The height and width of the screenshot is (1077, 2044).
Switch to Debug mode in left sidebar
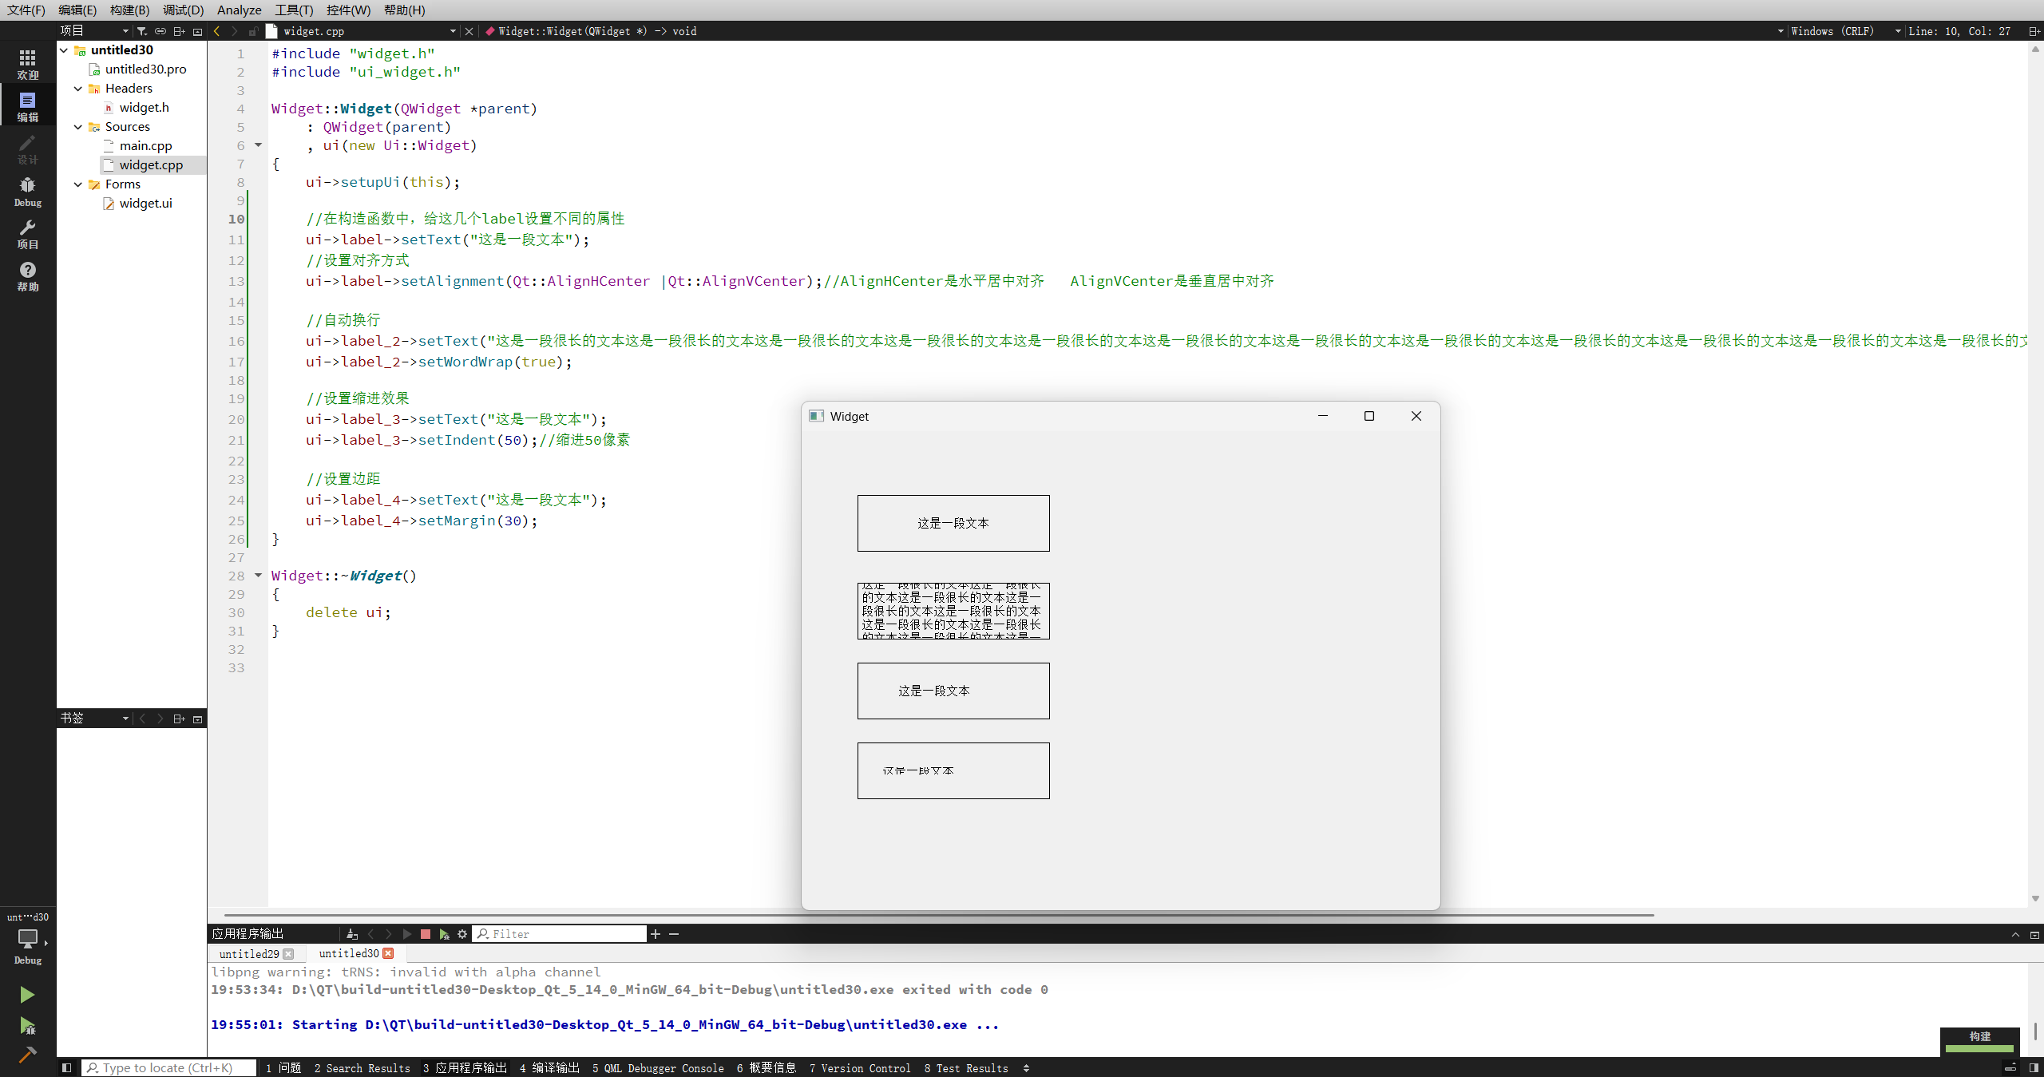pyautogui.click(x=27, y=192)
